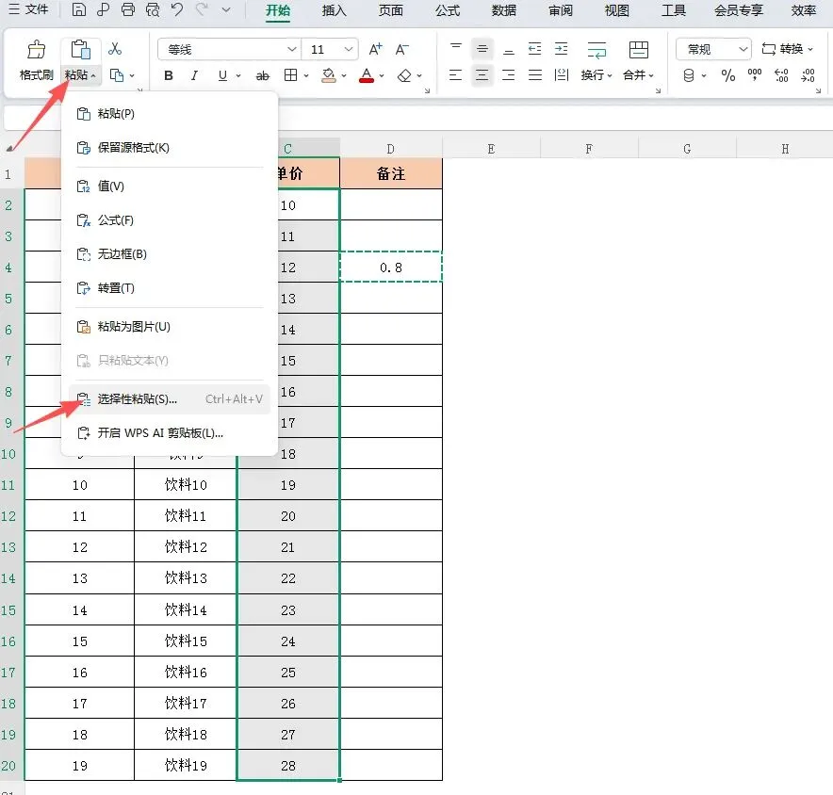
Task: Align cell content to top
Action: click(456, 49)
